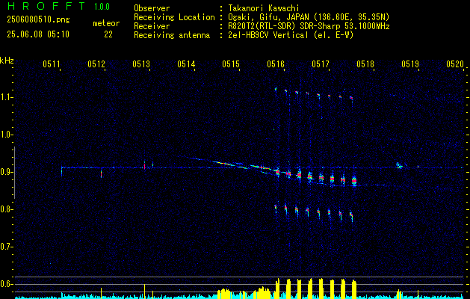The width and height of the screenshot is (470, 299).
Task: Click the 0515 time axis marker
Action: [x=231, y=64]
